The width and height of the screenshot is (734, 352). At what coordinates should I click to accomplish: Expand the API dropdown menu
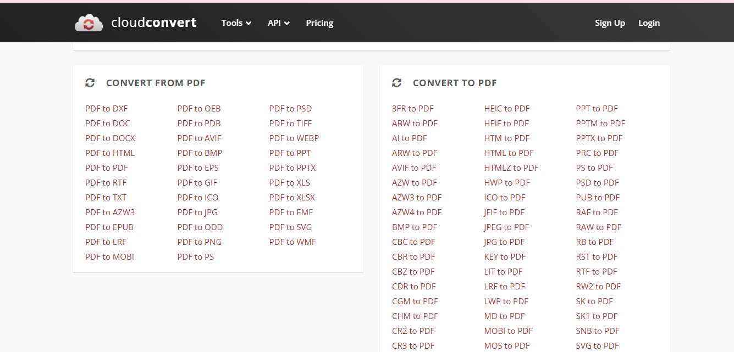coord(278,23)
